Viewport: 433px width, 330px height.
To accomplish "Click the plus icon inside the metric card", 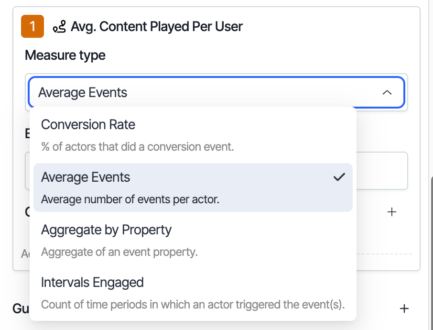I will (392, 212).
